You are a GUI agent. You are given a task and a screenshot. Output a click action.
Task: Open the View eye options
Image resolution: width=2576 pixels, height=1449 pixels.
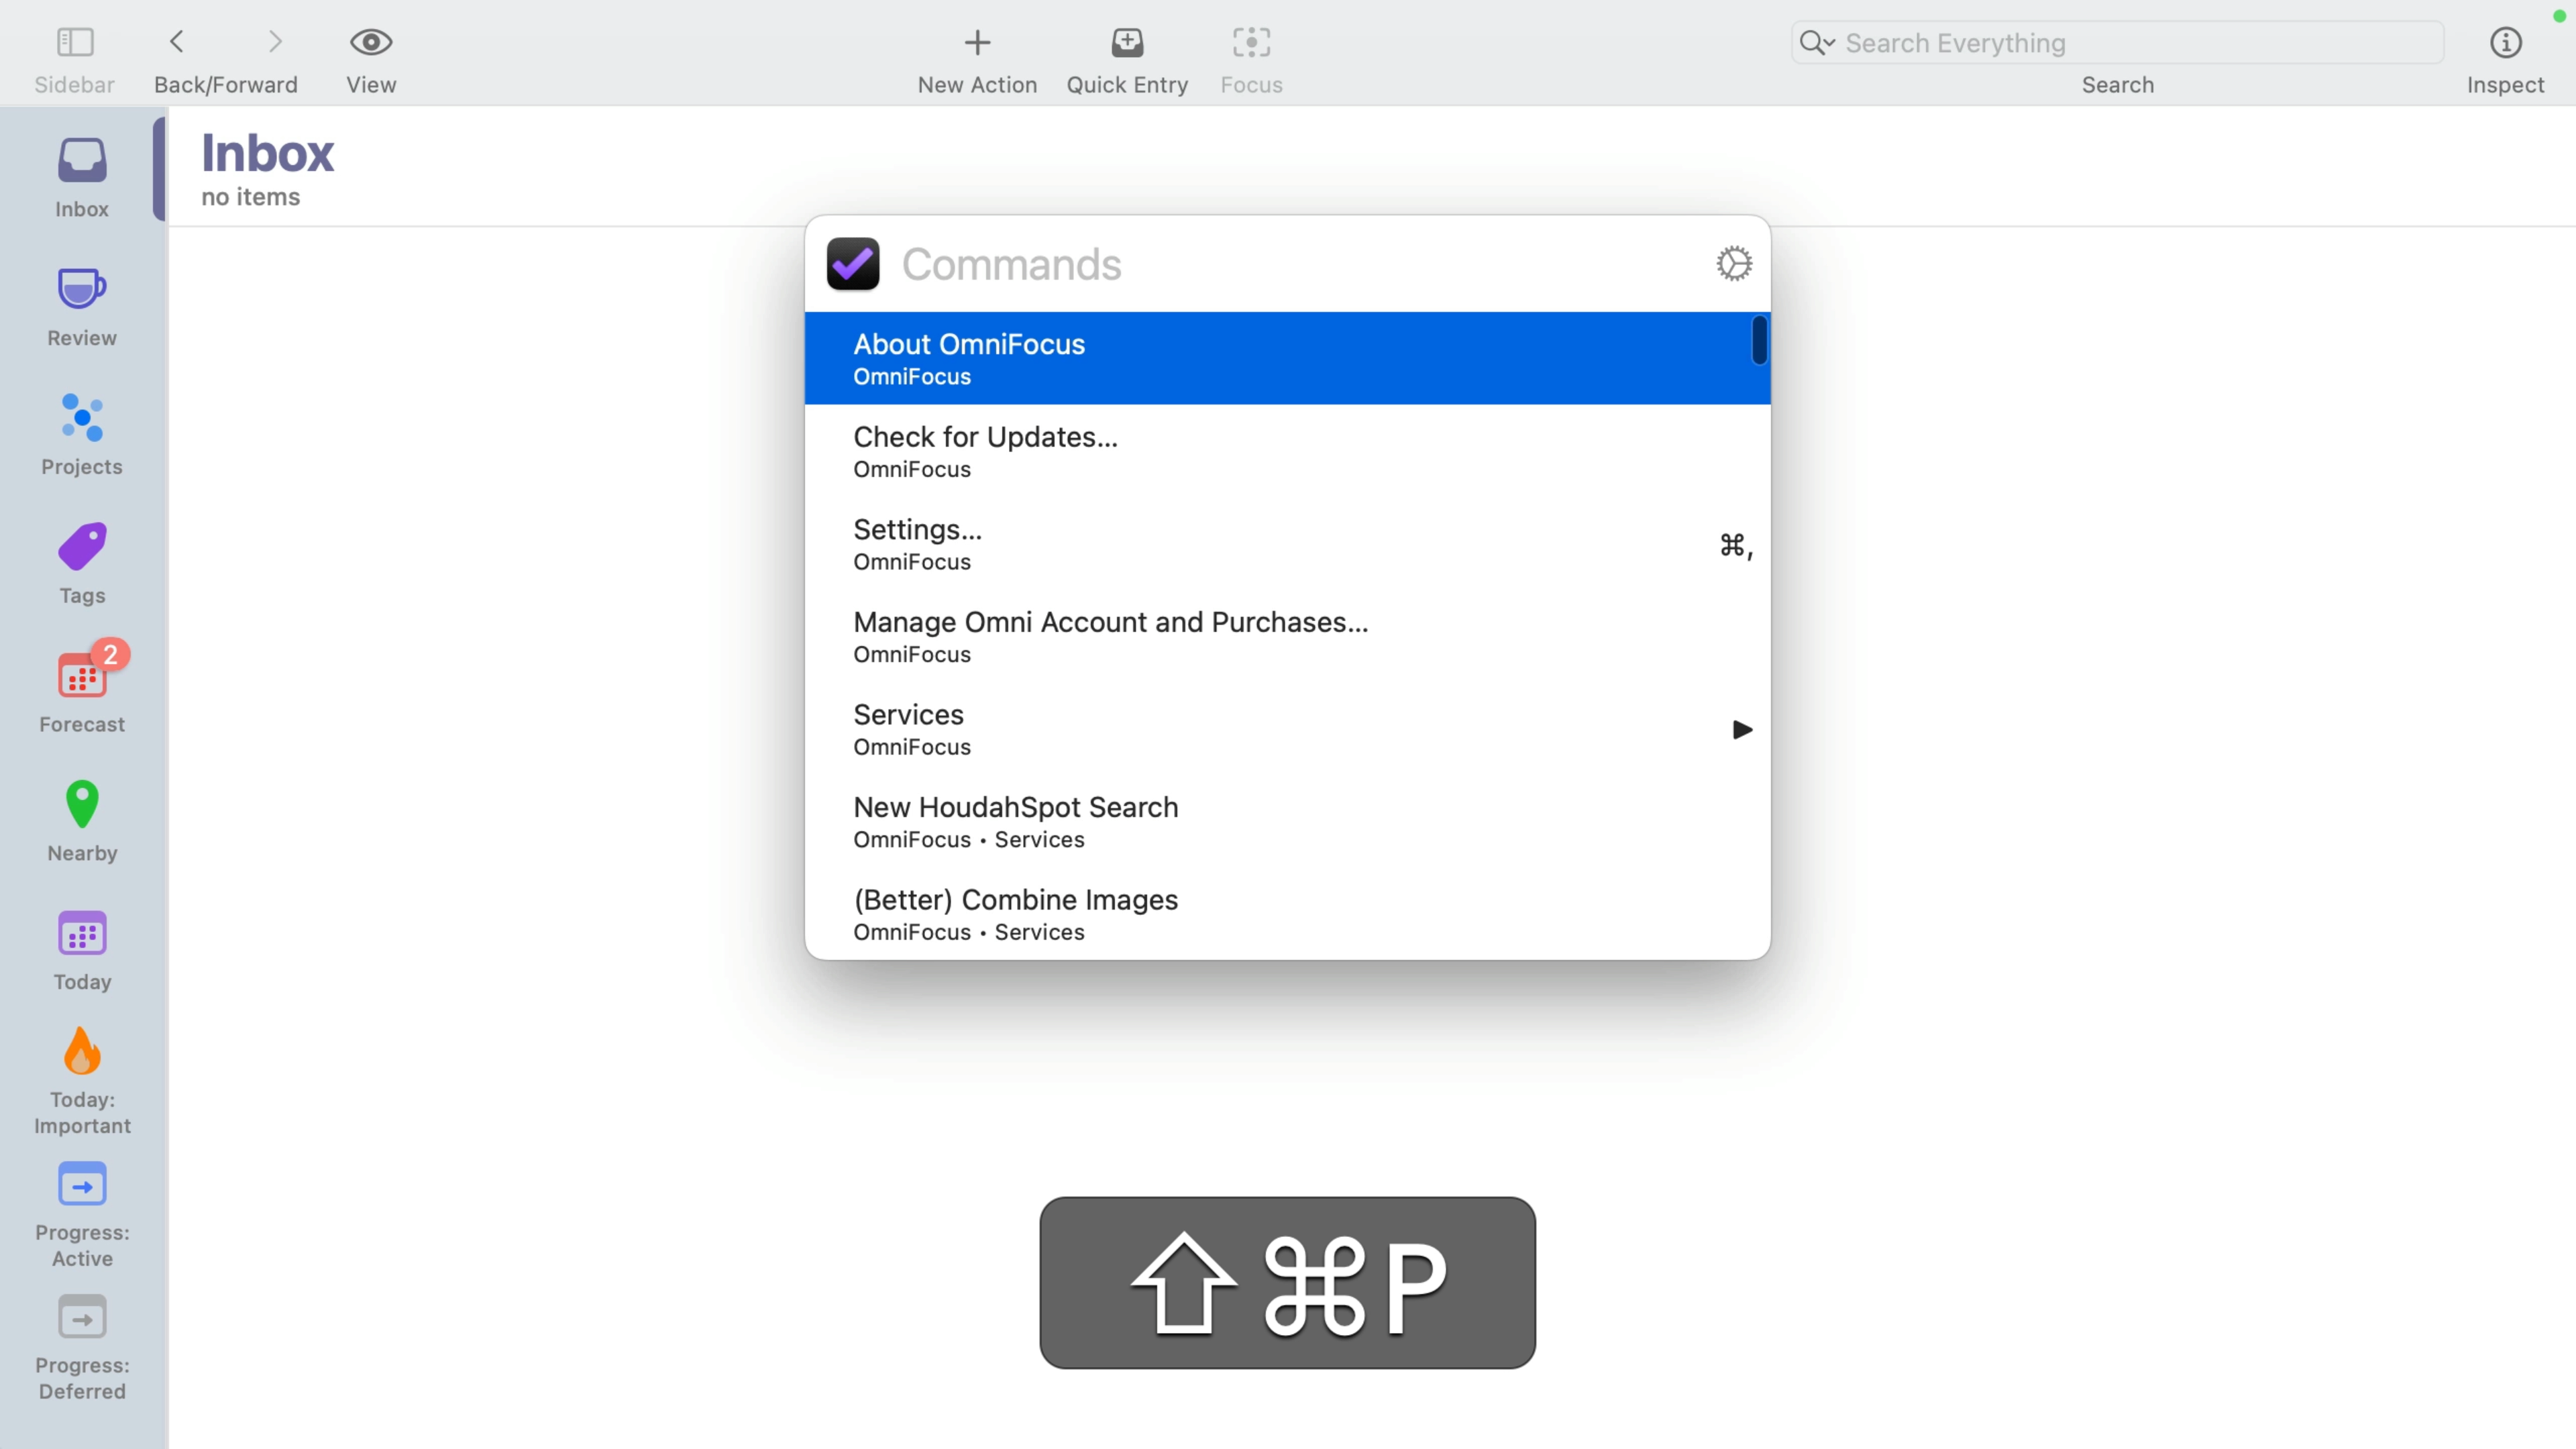tap(371, 42)
